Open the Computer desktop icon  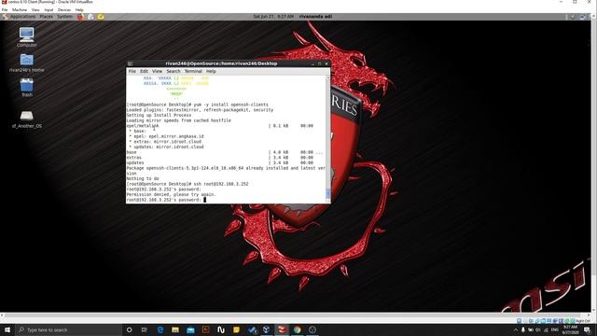click(27, 37)
